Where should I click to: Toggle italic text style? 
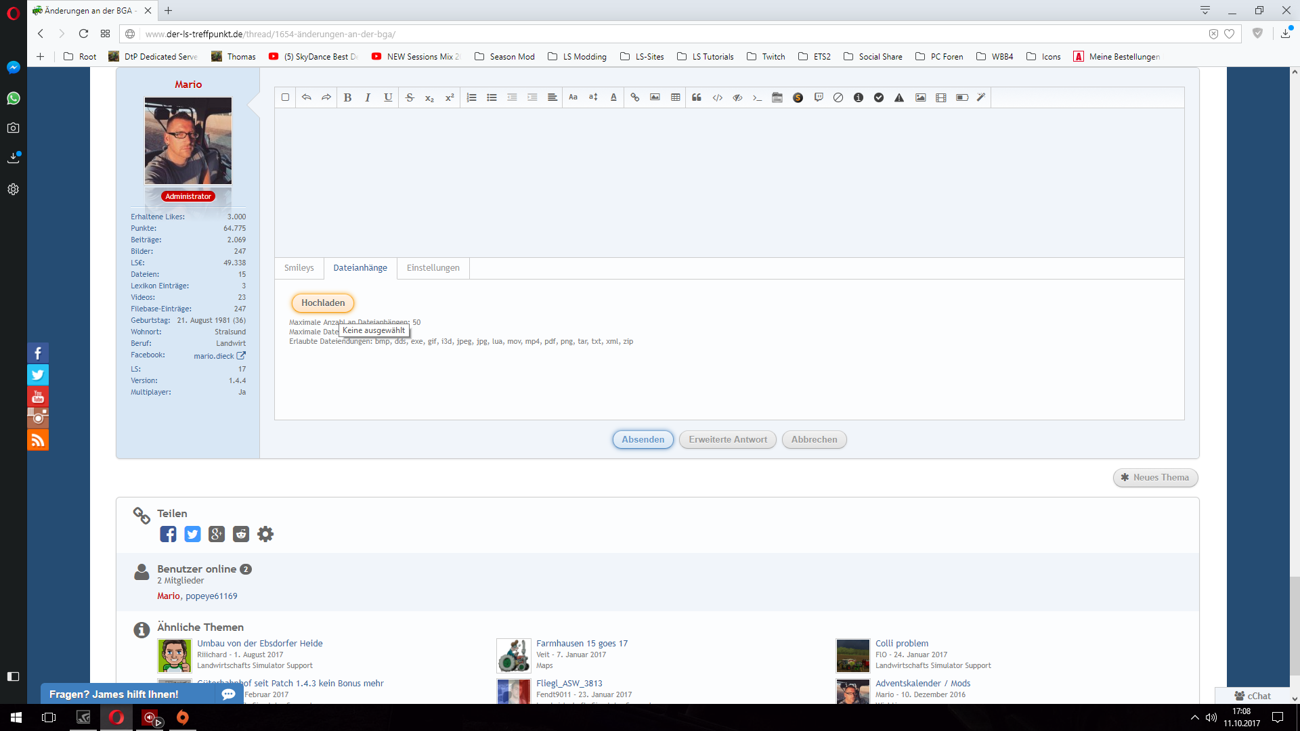click(x=367, y=97)
